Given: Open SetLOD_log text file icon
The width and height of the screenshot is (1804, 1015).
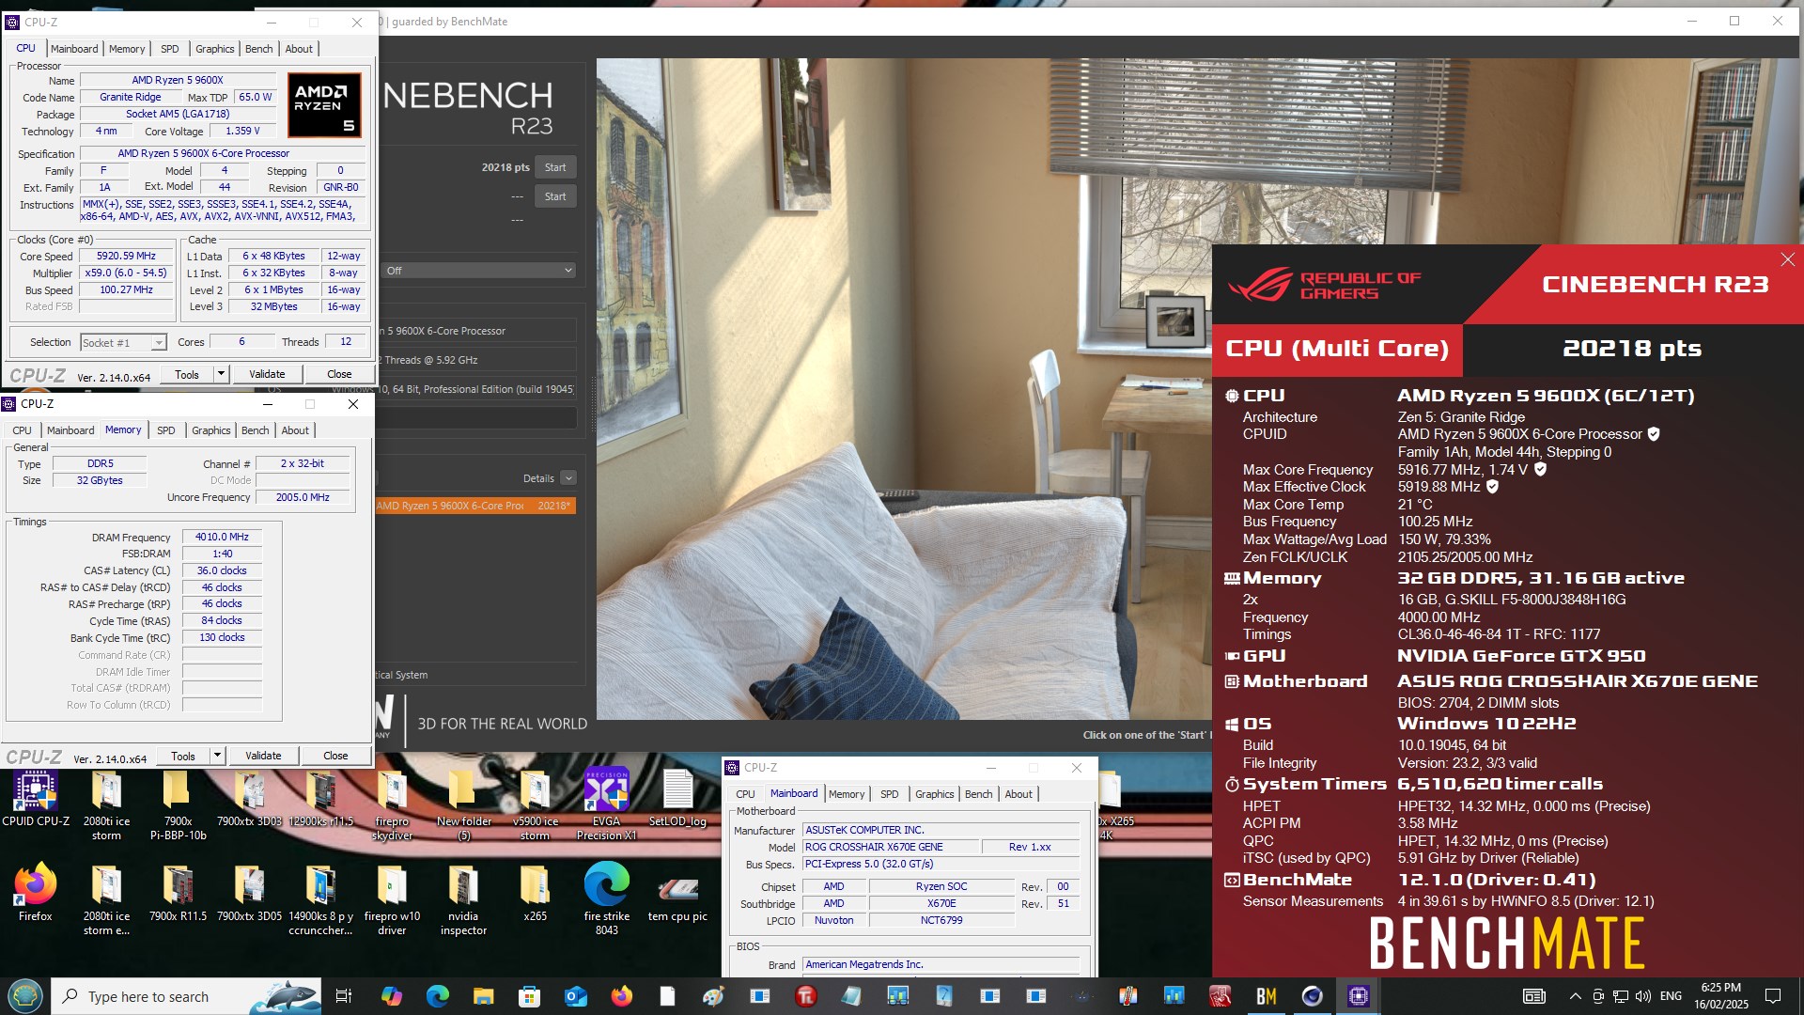Looking at the screenshot, I should tap(677, 800).
